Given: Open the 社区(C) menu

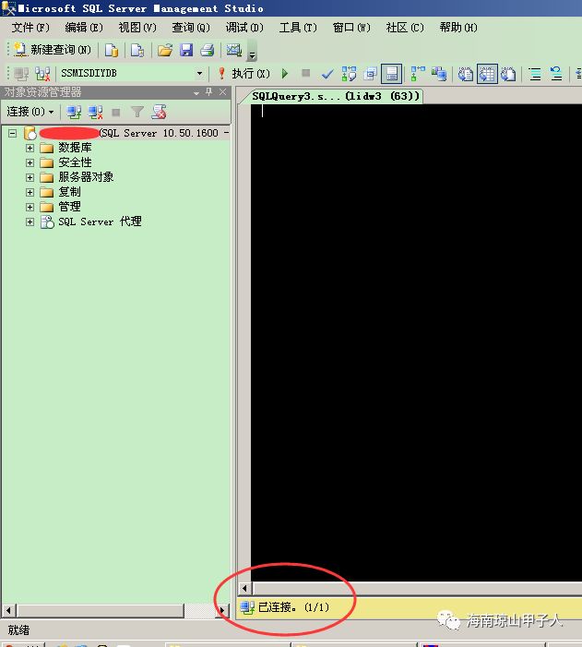Looking at the screenshot, I should pos(405,28).
